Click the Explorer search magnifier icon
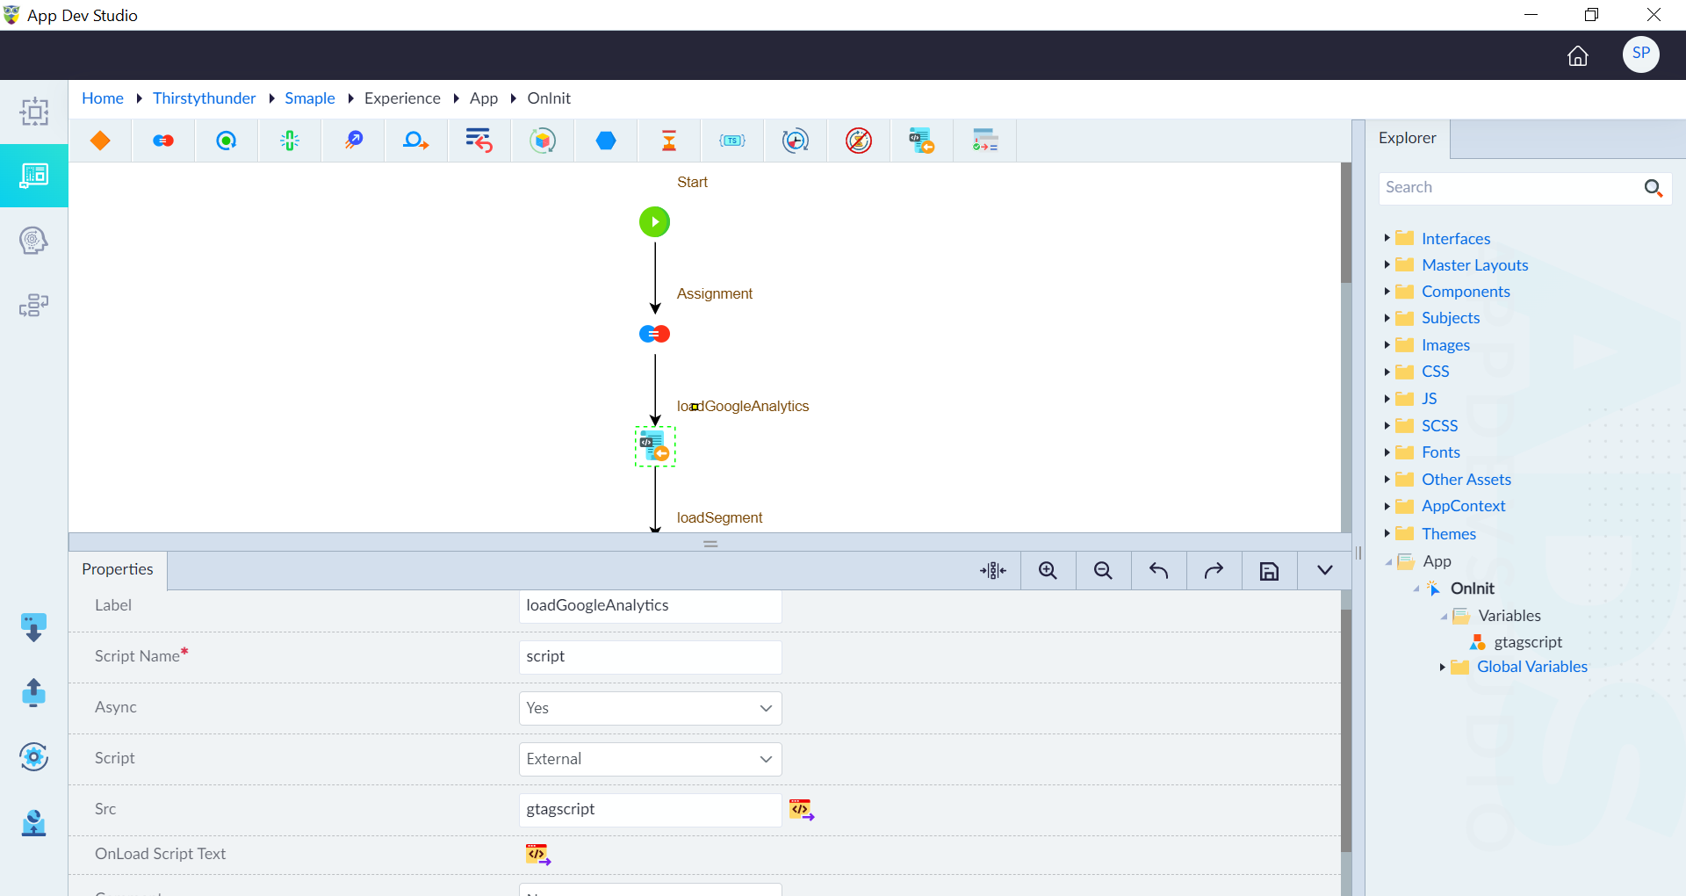Viewport: 1686px width, 896px height. (1654, 188)
